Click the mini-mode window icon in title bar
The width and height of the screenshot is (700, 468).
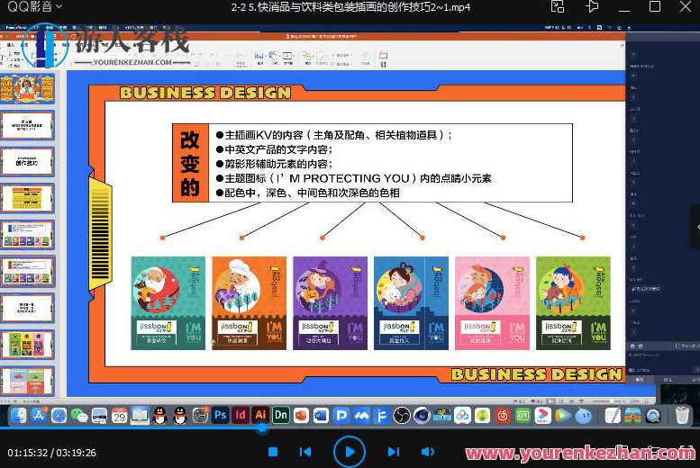coord(557,6)
